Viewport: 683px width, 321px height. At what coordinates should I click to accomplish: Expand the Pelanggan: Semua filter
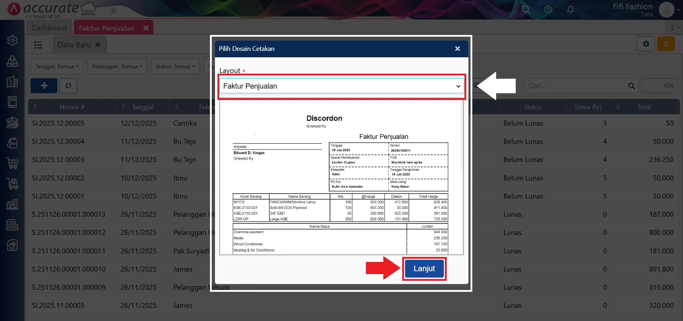pyautogui.click(x=117, y=67)
